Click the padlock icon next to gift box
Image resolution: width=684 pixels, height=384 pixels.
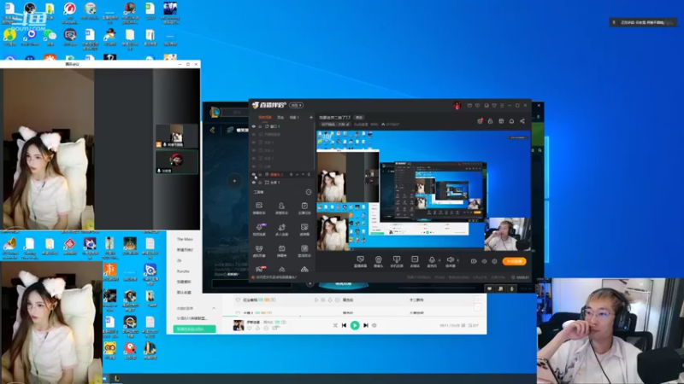(490, 121)
